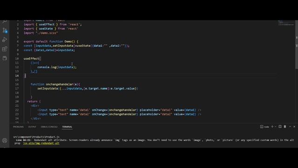Switch to the Debug Console tab

pos(49,127)
